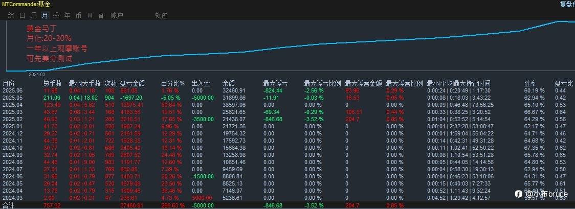Sort by the 最小|大手数 column header

coord(85,83)
